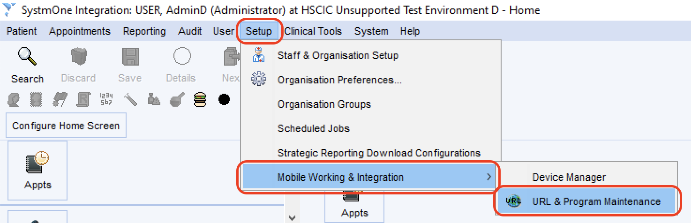
Task: Open Staff & Organisation Setup
Action: (338, 55)
